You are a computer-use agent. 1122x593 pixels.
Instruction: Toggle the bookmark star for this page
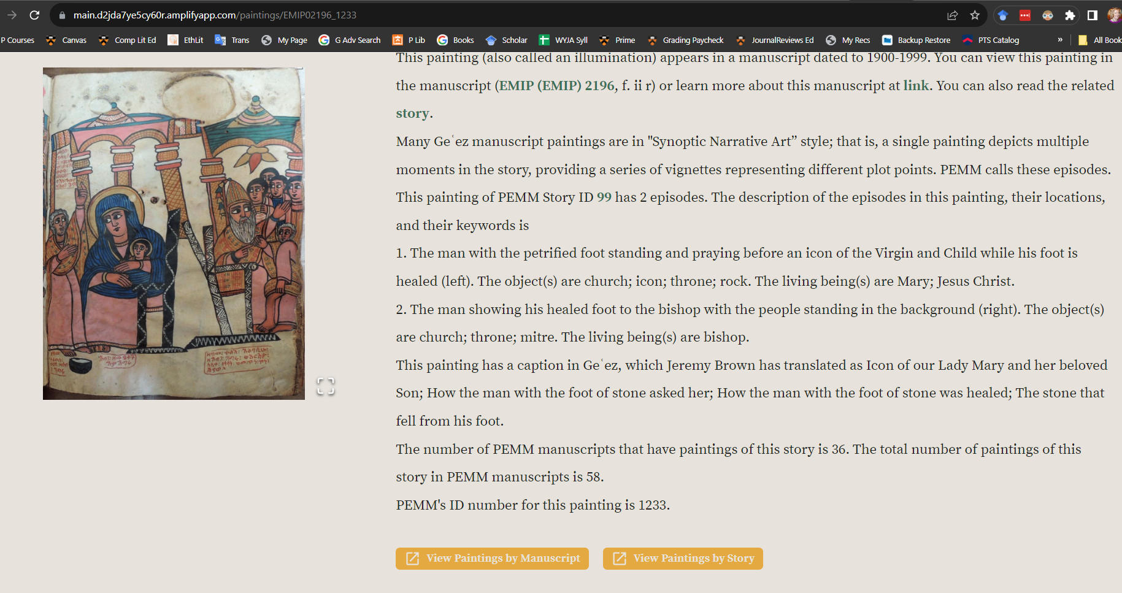click(975, 15)
